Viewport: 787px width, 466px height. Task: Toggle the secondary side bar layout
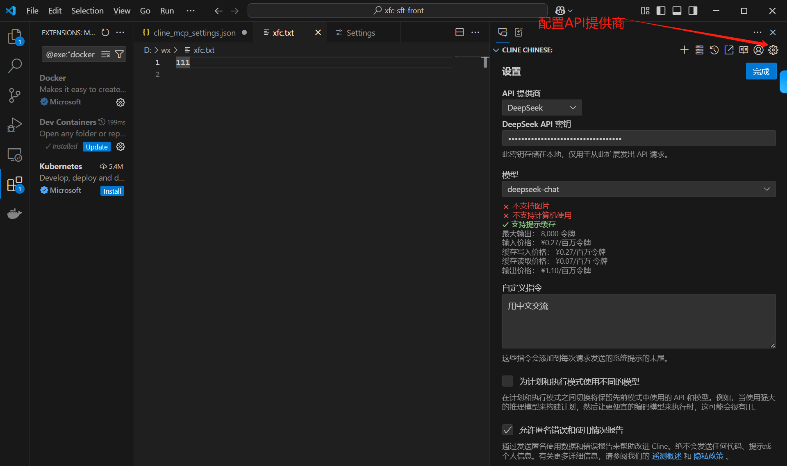pyautogui.click(x=693, y=11)
